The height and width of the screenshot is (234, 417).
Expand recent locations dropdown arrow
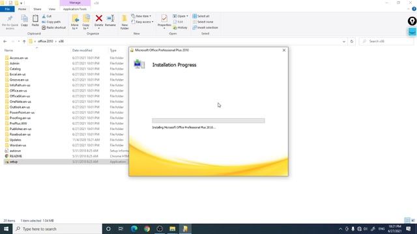point(19,42)
